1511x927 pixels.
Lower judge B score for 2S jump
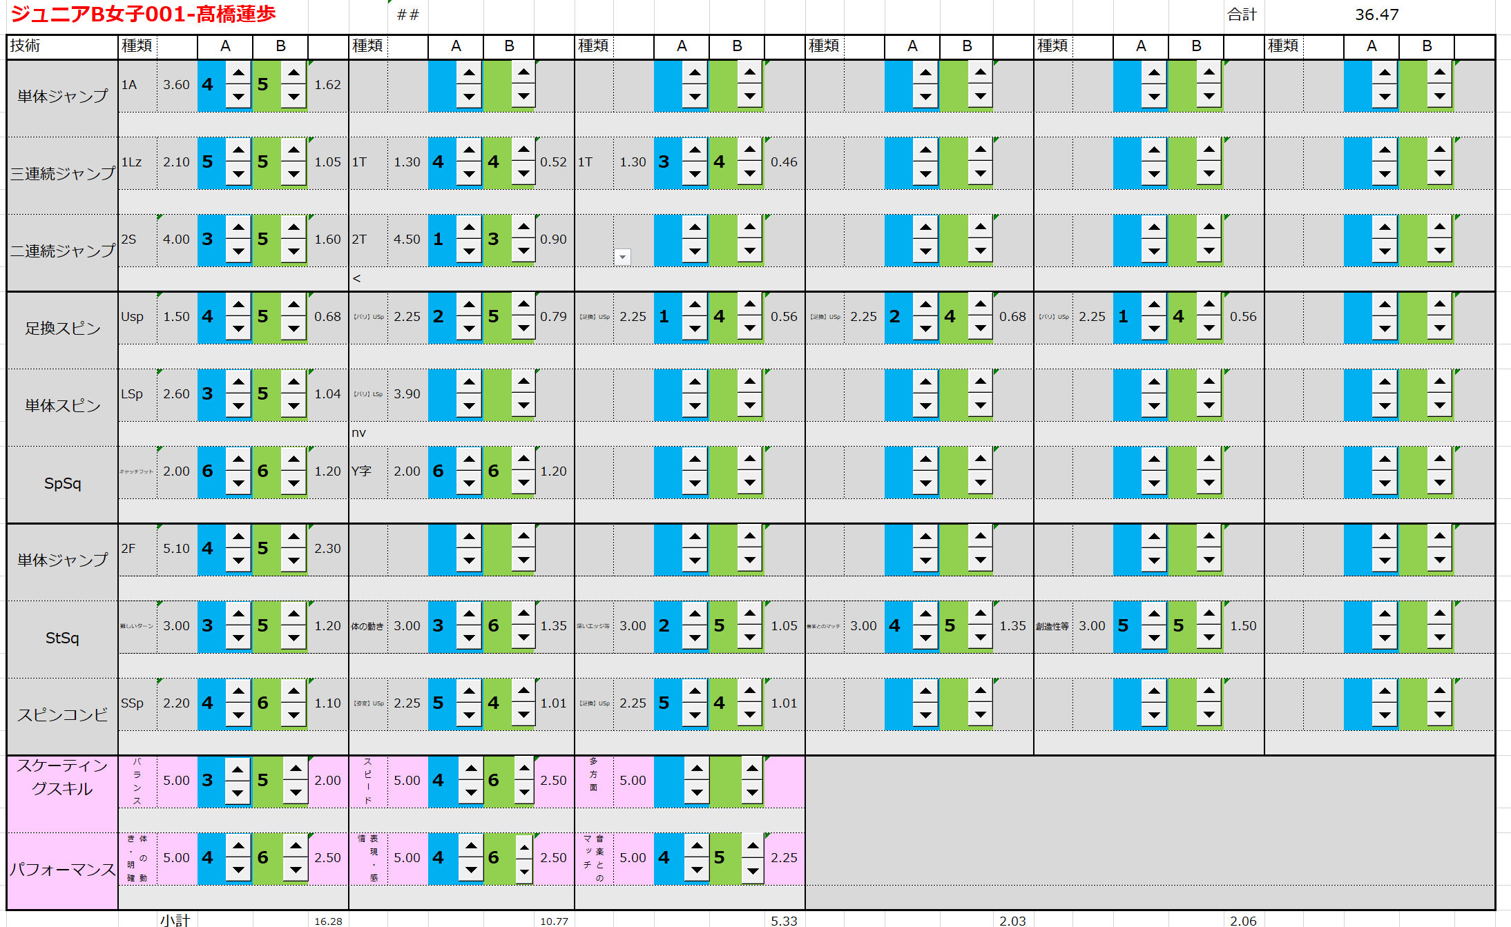point(293,251)
